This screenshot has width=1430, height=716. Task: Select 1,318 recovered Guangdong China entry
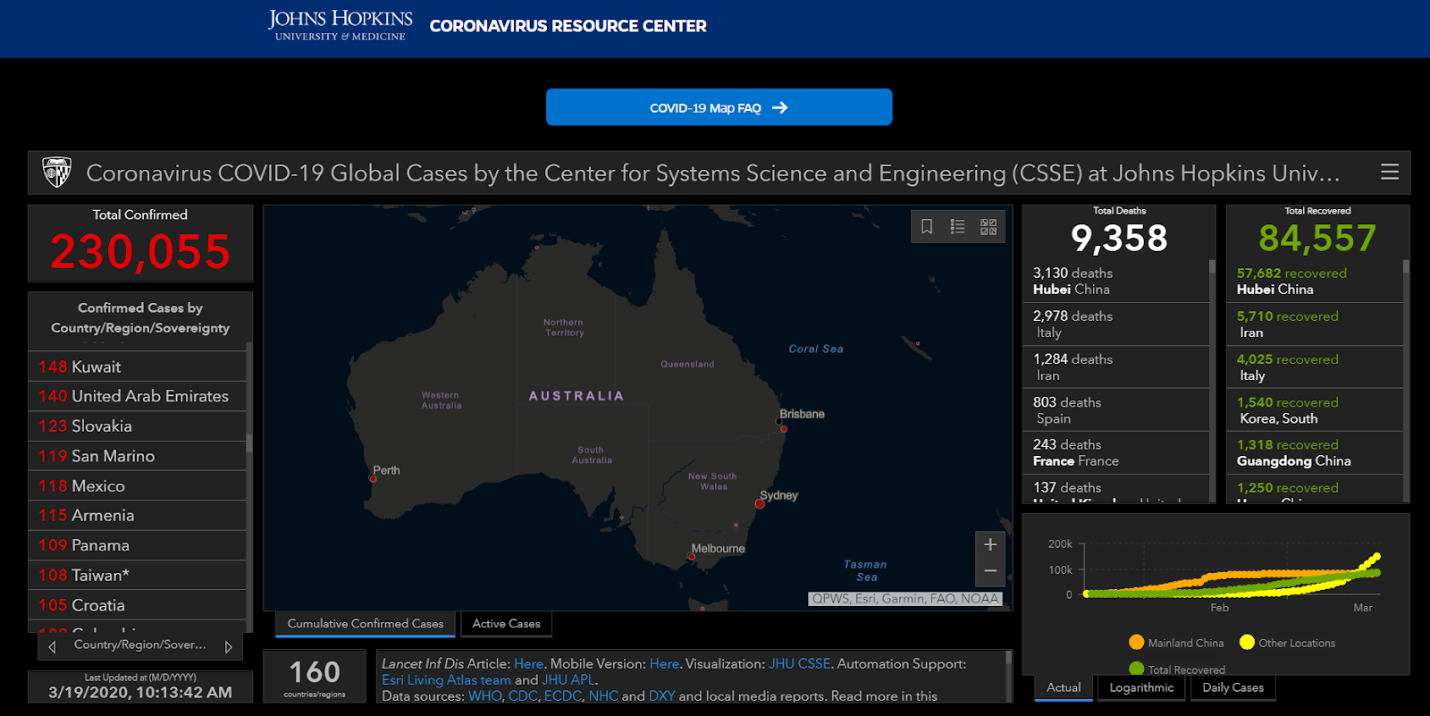coord(1315,452)
